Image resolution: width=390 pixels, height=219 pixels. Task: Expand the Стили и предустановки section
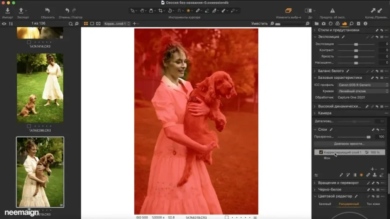click(x=315, y=30)
